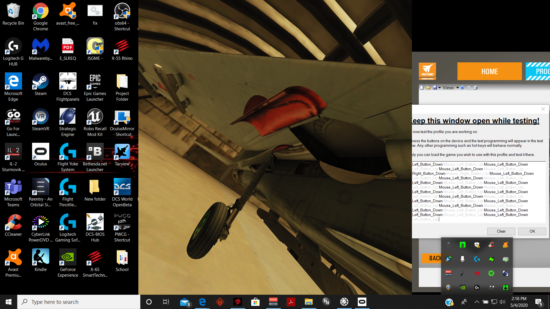The image size is (550, 309).
Task: Select the PWCG Shortcut desktop icon
Action: (x=122, y=228)
